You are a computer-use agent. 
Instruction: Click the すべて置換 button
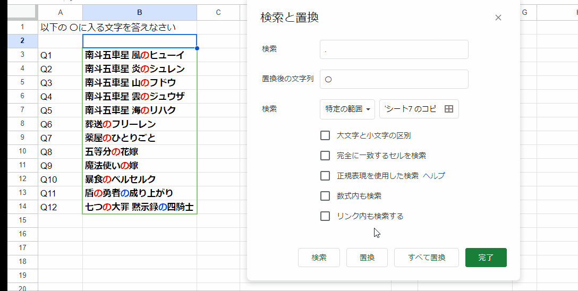click(427, 258)
